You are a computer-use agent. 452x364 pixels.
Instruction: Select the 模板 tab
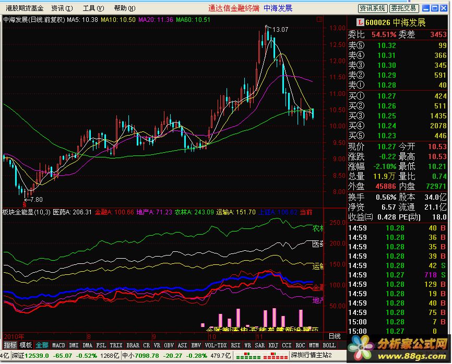click(x=26, y=345)
